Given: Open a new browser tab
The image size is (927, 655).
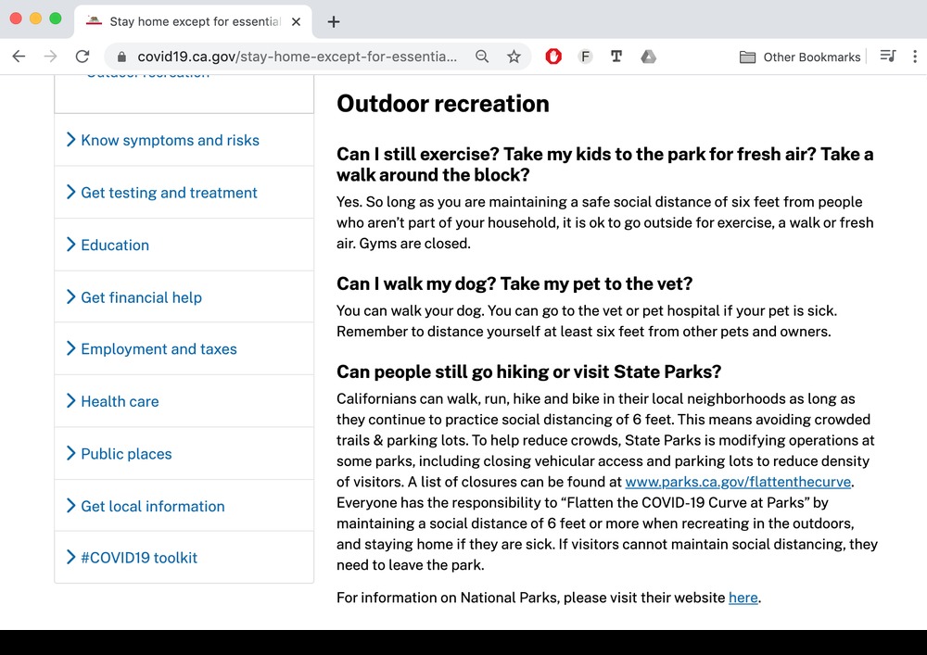Looking at the screenshot, I should (334, 21).
